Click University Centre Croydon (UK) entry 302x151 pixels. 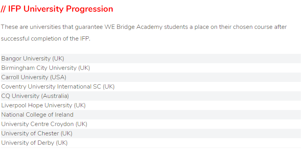tap(151, 124)
